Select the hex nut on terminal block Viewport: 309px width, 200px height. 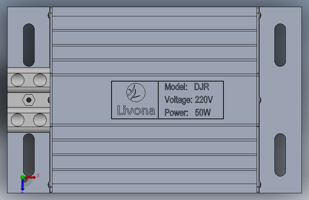tap(29, 100)
